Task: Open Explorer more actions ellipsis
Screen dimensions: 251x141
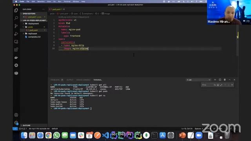Action: click(x=44, y=9)
